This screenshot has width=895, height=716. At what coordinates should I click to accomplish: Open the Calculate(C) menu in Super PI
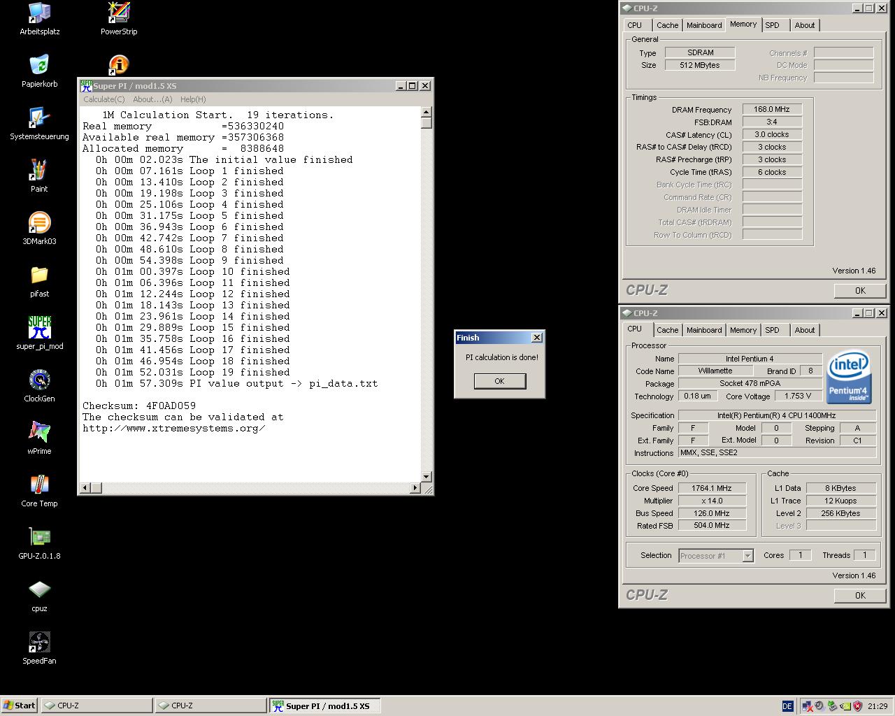click(x=103, y=99)
